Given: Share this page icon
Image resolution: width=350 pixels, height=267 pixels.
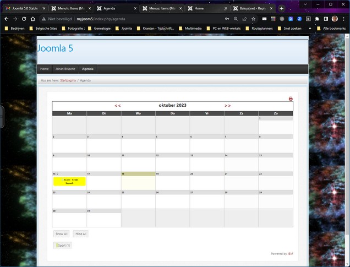Looking at the screenshot, I should pyautogui.click(x=245, y=19).
